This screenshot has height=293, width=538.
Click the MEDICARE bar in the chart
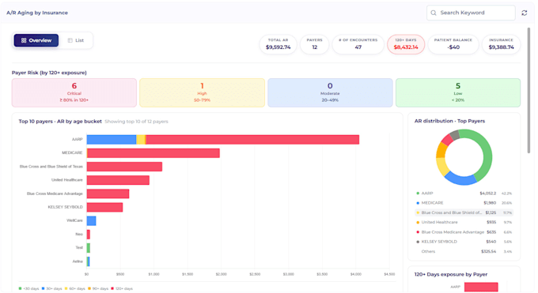pyautogui.click(x=153, y=153)
